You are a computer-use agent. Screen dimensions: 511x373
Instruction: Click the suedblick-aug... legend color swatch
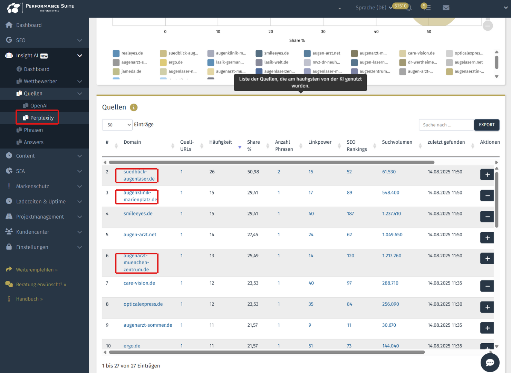(x=163, y=53)
